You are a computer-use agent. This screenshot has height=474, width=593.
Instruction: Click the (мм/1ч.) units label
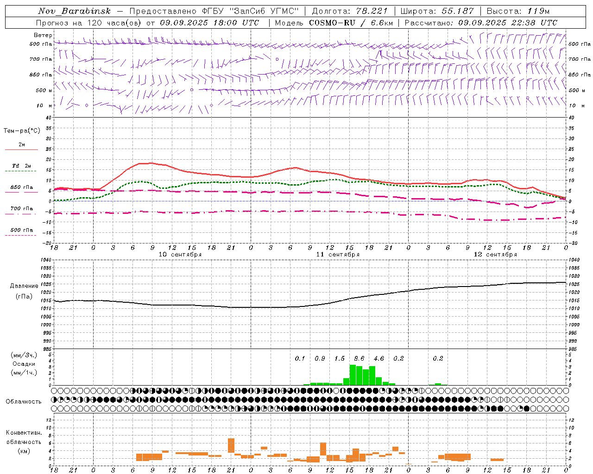(24, 373)
